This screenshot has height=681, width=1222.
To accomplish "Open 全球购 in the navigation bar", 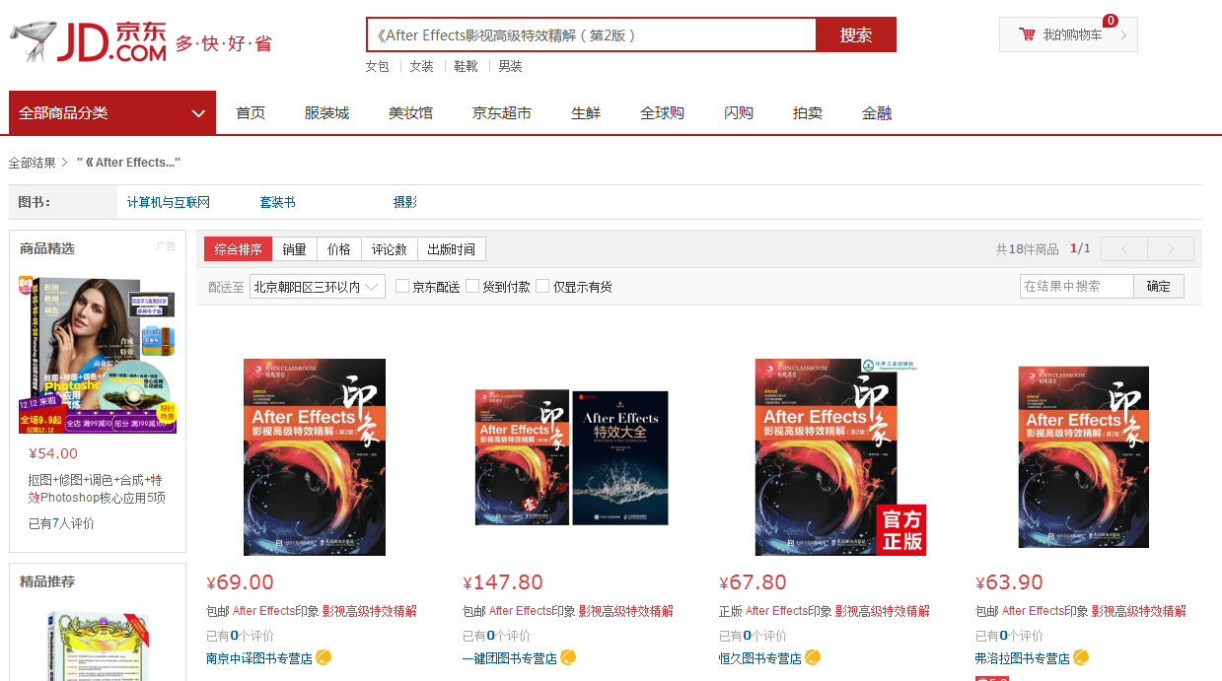I will tap(662, 112).
